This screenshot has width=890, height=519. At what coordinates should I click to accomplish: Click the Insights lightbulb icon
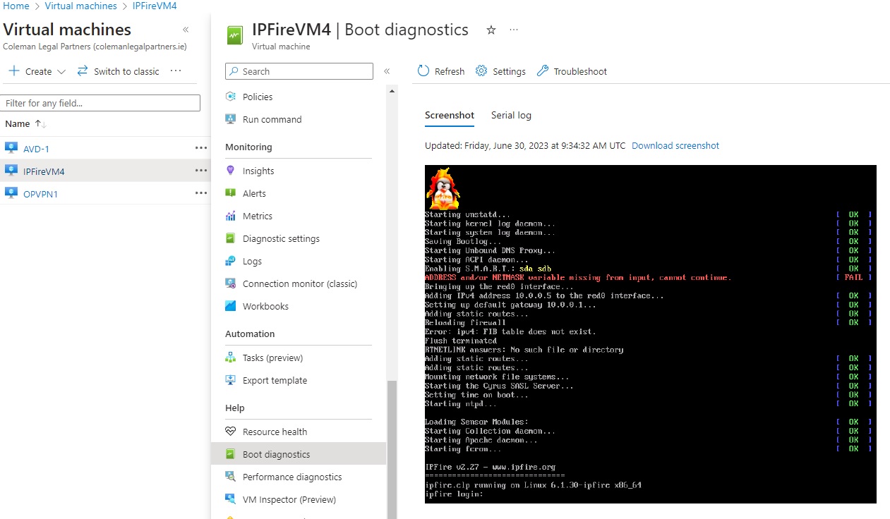pyautogui.click(x=230, y=171)
